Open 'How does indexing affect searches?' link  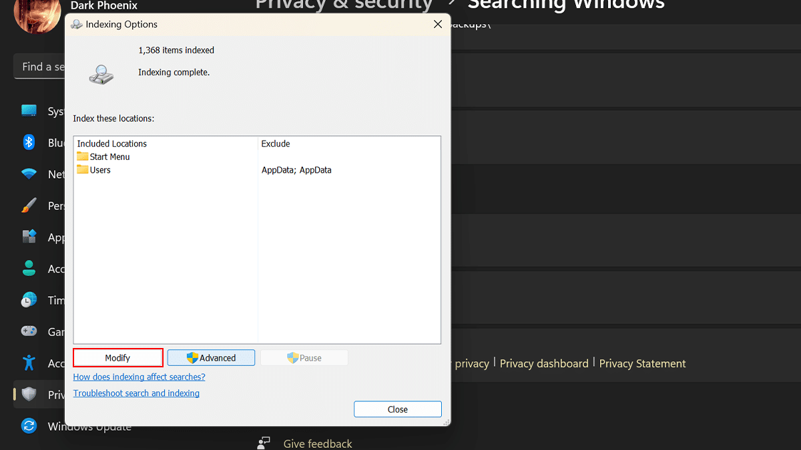[139, 377]
